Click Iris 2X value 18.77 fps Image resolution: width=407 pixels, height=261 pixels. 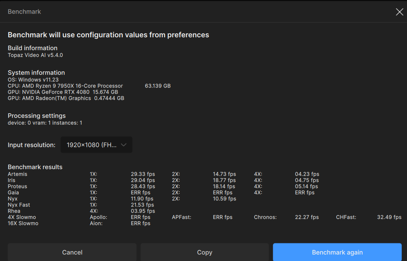coord(224,180)
